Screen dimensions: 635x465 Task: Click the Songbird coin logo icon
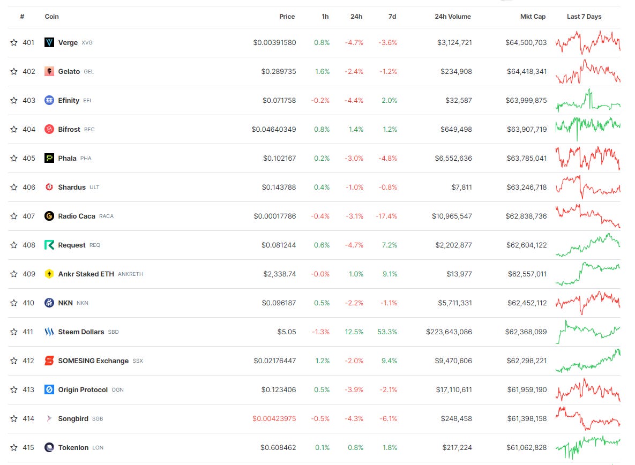click(x=49, y=418)
